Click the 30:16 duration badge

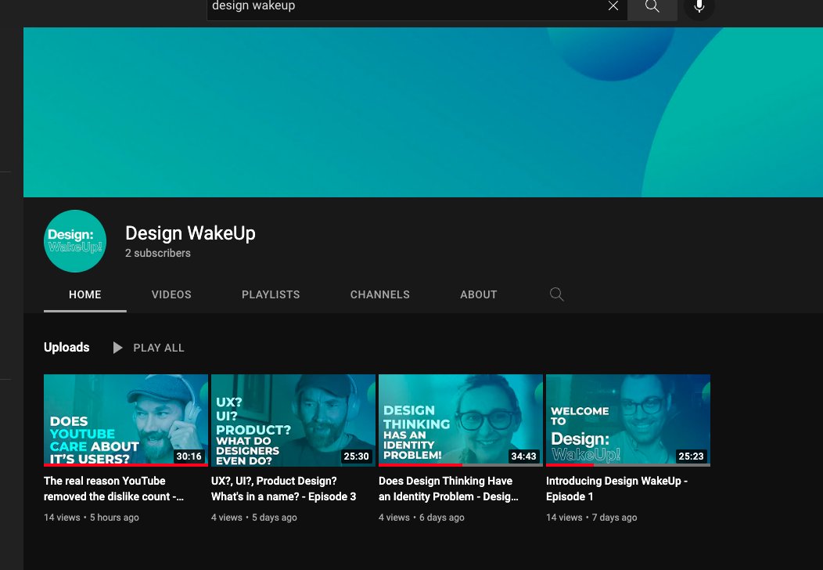(189, 456)
